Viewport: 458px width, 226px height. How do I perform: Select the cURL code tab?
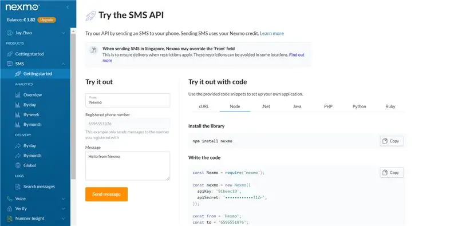[204, 106]
